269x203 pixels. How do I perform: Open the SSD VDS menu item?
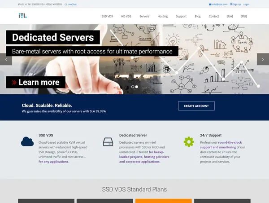pos(108,16)
